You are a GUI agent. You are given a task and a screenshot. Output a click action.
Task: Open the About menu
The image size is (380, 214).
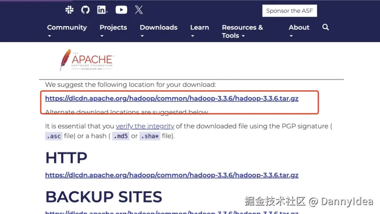pyautogui.click(x=299, y=27)
